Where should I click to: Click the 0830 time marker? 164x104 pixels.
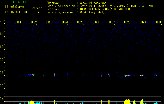[159, 22]
